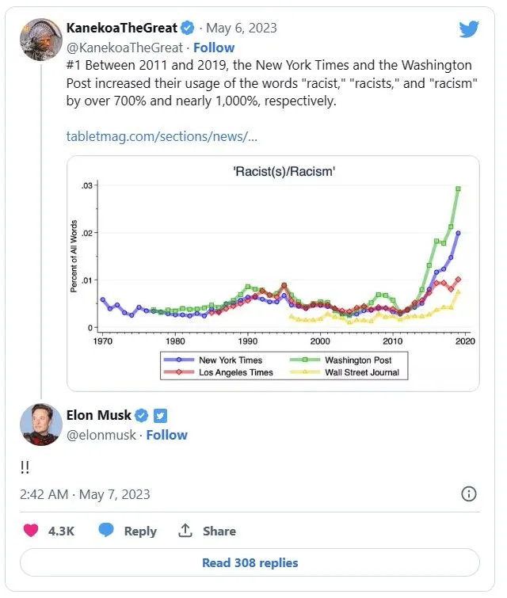
Task: Click the Elon Musk display name
Action: tap(99, 415)
